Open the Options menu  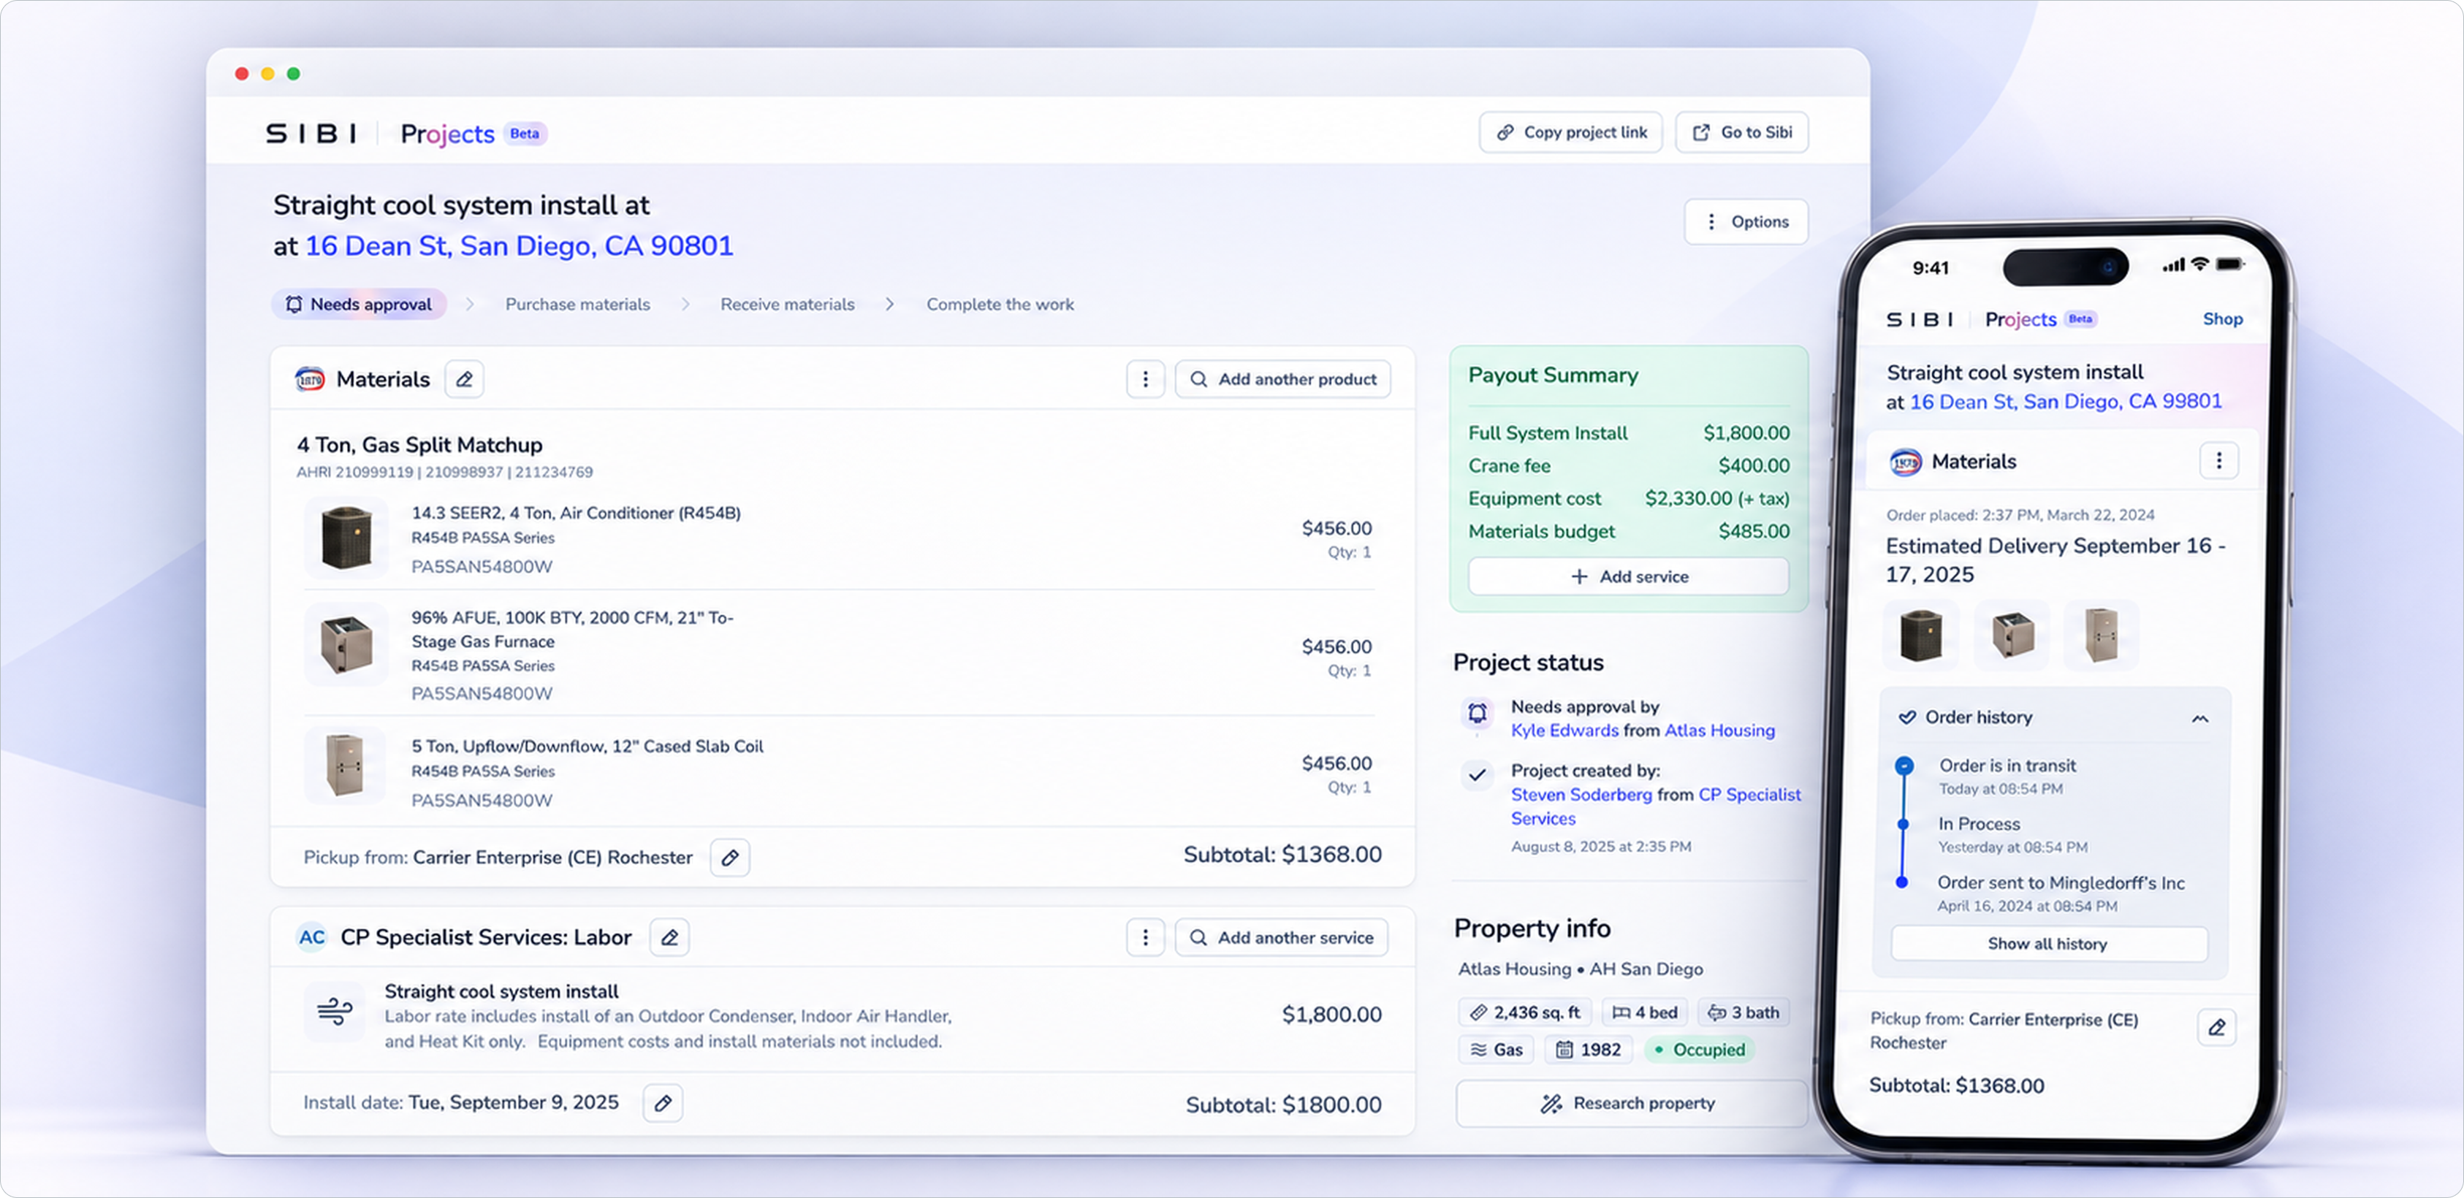pos(1746,222)
